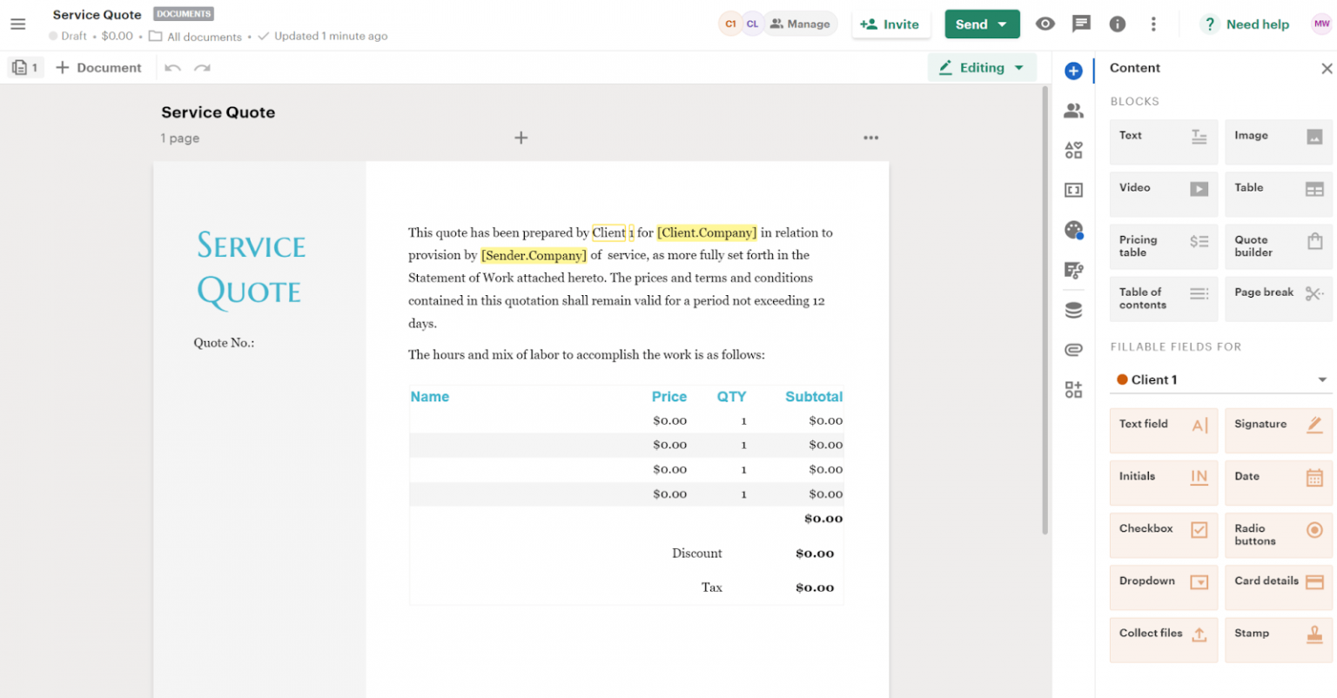Viewport: 1337px width, 698px height.
Task: Switch to the Document tab
Action: coord(99,67)
